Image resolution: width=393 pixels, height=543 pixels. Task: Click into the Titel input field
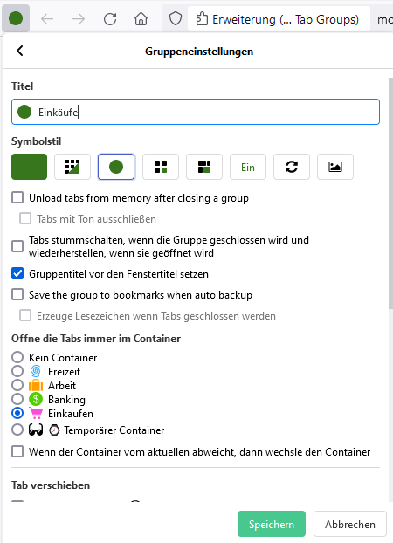196,112
